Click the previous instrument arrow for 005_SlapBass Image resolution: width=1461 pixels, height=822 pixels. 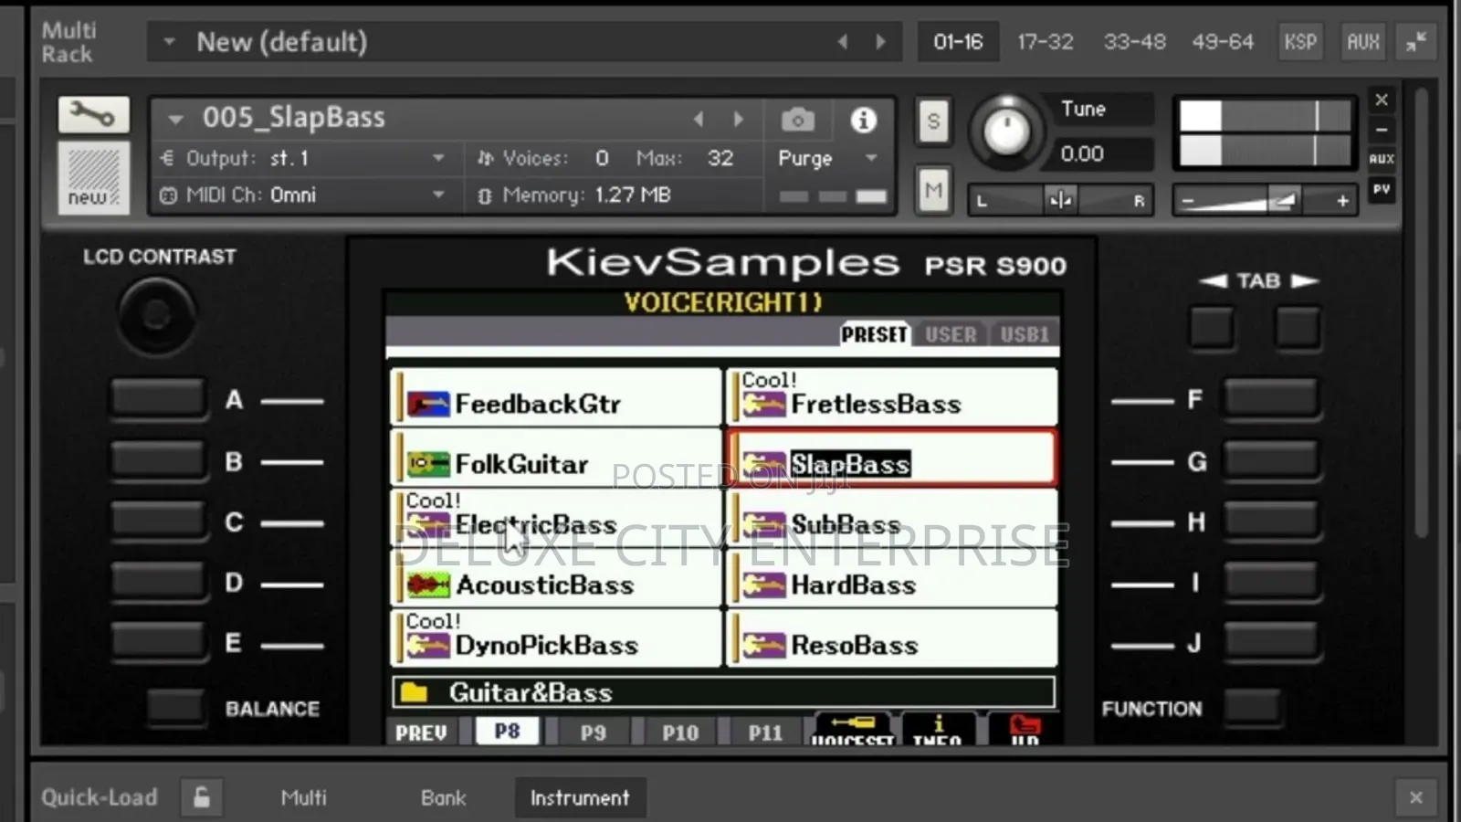click(699, 120)
